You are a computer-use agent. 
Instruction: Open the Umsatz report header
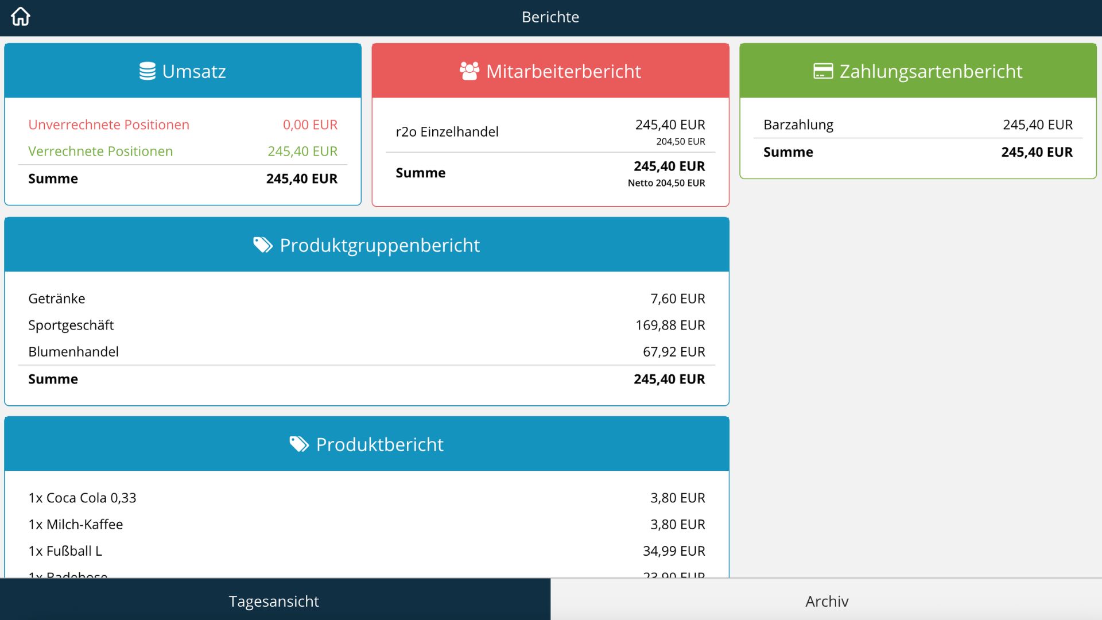pyautogui.click(x=183, y=71)
